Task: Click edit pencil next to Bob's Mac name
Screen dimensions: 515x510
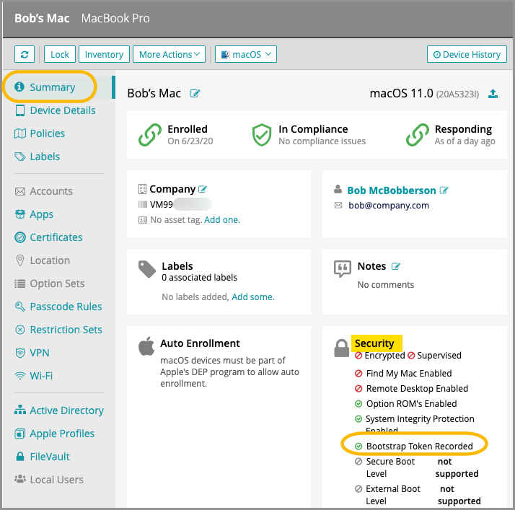Action: (195, 94)
